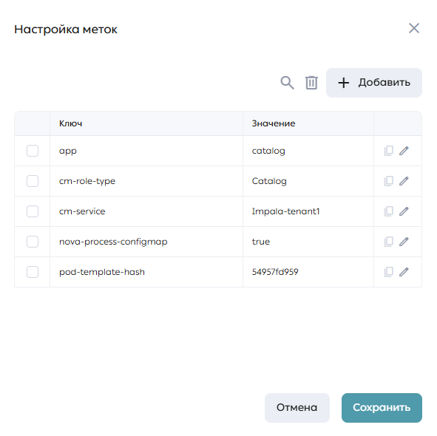
Task: Select the key text nova-process-configmap
Action: click(x=113, y=242)
